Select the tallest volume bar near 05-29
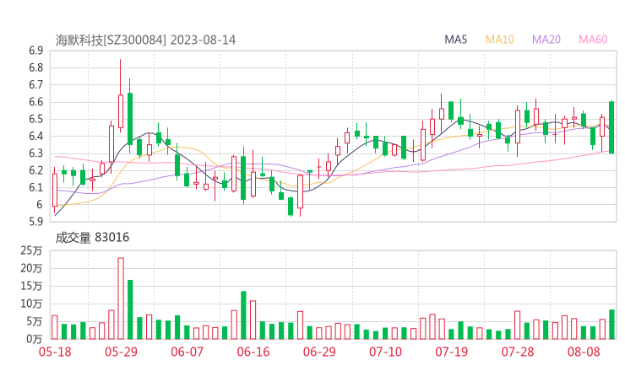 (121, 298)
